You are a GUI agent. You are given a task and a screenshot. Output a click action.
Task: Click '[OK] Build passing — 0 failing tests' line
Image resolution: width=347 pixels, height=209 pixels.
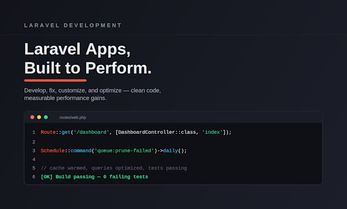click(x=94, y=177)
